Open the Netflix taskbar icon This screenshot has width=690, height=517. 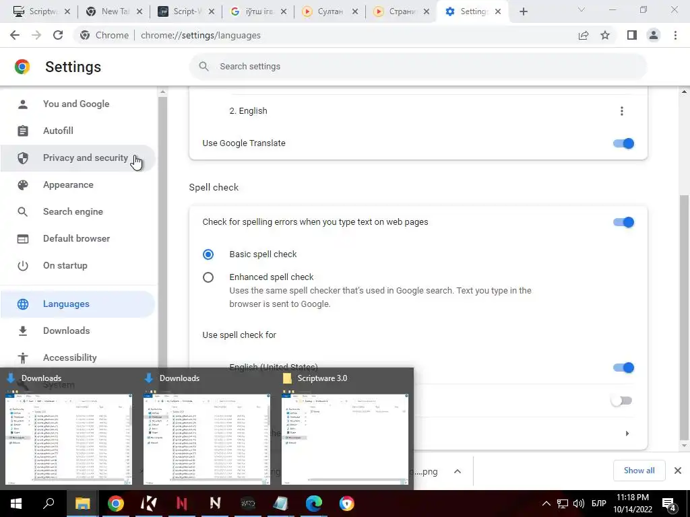click(182, 504)
